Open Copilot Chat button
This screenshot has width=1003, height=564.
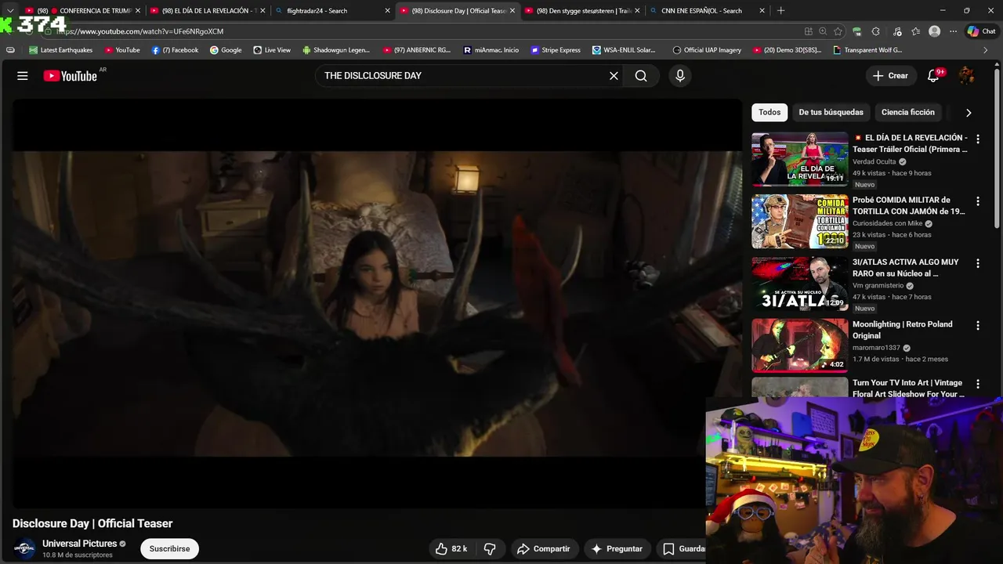pyautogui.click(x=981, y=31)
